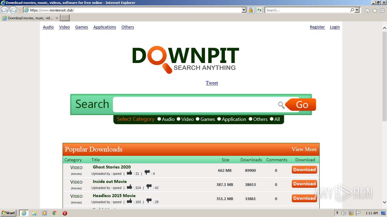Image resolution: width=387 pixels, height=217 pixels.
Task: Click thumbs up for Ghost Stories 2020
Action: click(129, 173)
